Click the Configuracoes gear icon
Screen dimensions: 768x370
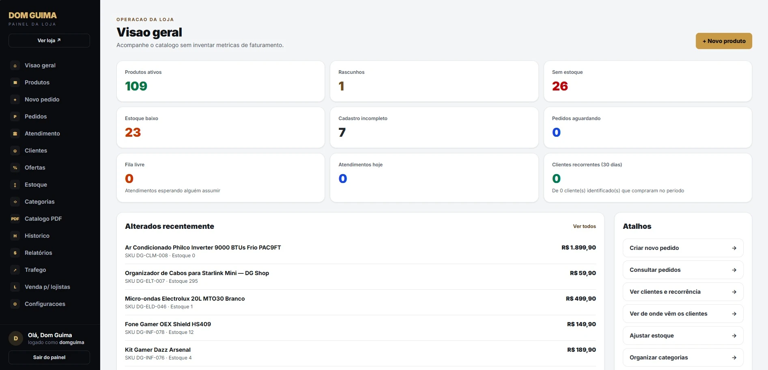coord(15,304)
